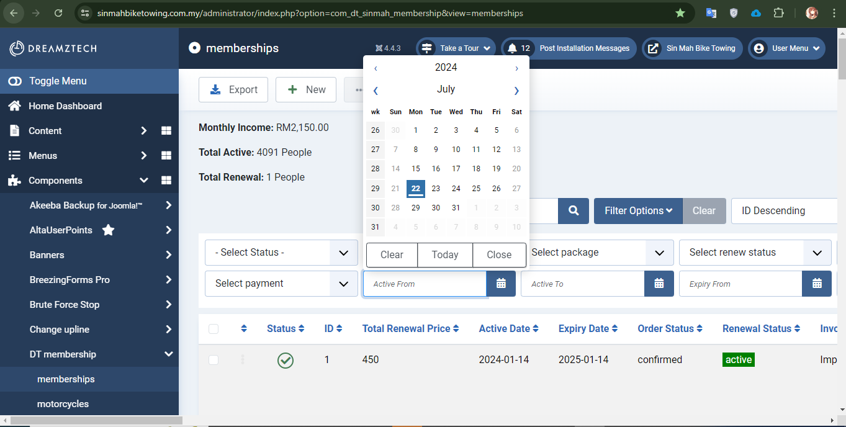Screen dimensions: 846x427
Task: Reload the page with refresh icon
Action: (58, 13)
